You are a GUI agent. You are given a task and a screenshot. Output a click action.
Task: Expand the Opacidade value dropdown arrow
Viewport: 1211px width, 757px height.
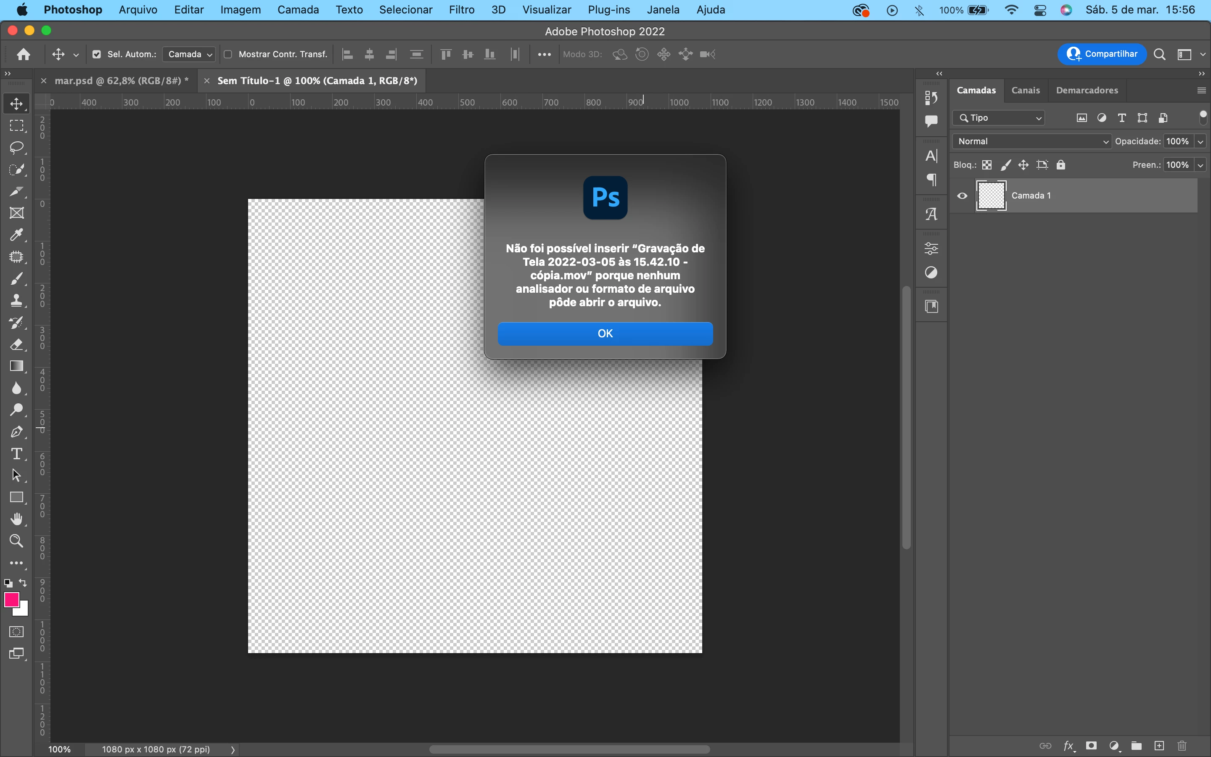click(1200, 142)
